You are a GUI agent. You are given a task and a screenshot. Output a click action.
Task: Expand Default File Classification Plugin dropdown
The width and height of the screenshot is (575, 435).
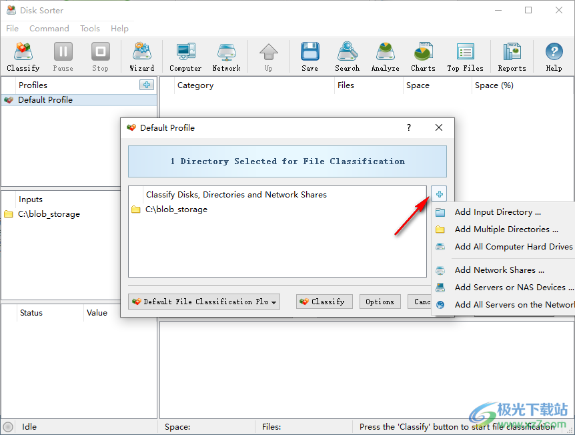point(204,302)
